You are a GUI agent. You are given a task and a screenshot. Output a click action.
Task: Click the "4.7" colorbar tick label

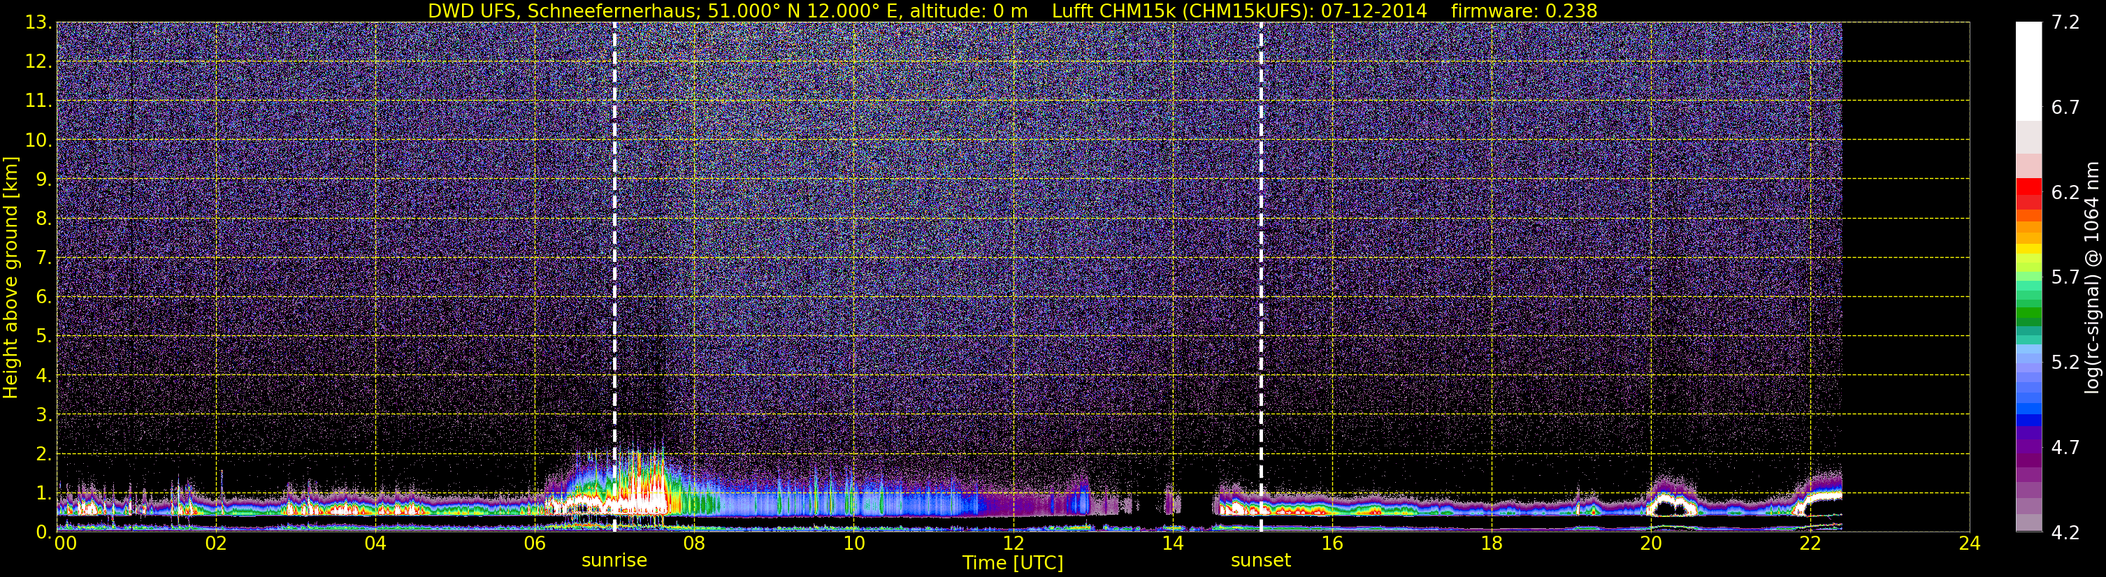(x=2065, y=447)
